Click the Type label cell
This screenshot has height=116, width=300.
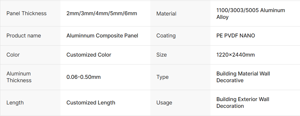click(x=162, y=77)
